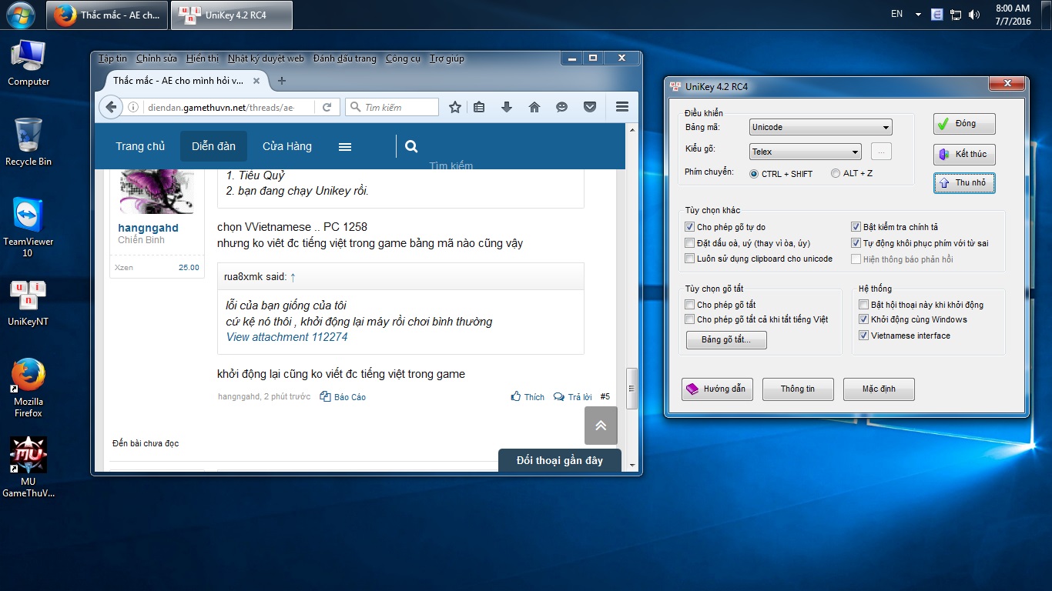Click the forum search magnifier icon
Image resolution: width=1052 pixels, height=591 pixels.
pos(411,146)
